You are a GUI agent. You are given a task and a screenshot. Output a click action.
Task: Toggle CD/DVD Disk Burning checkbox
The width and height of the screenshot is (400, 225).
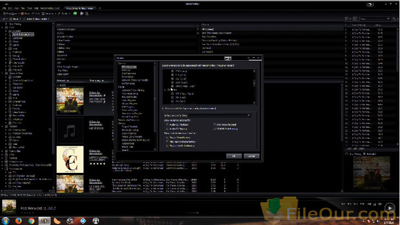click(214, 129)
